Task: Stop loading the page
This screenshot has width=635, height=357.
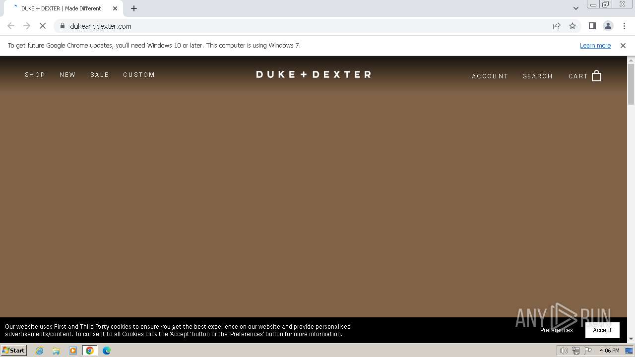Action: pos(43,26)
